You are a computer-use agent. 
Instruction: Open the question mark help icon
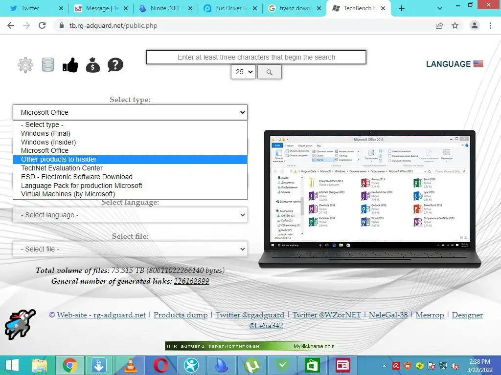tap(115, 65)
